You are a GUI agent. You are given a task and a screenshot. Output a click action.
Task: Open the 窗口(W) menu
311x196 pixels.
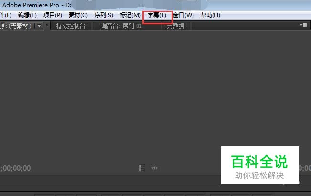pos(183,15)
